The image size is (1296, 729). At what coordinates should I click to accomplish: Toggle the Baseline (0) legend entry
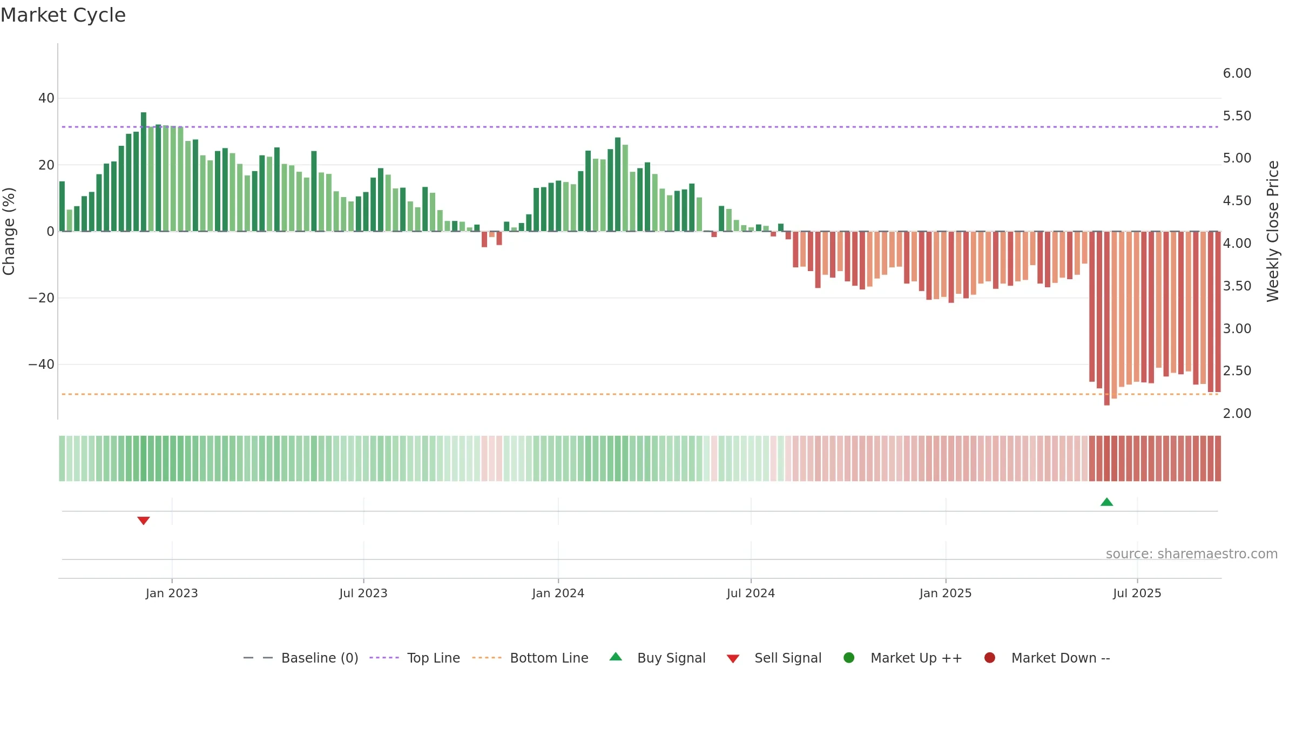point(301,658)
